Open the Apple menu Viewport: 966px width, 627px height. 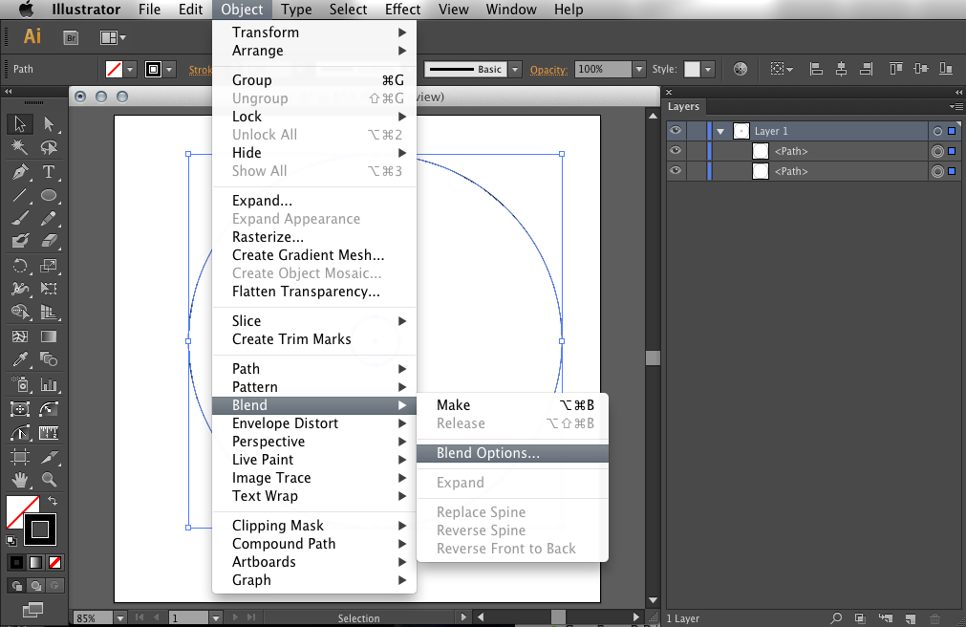click(26, 10)
